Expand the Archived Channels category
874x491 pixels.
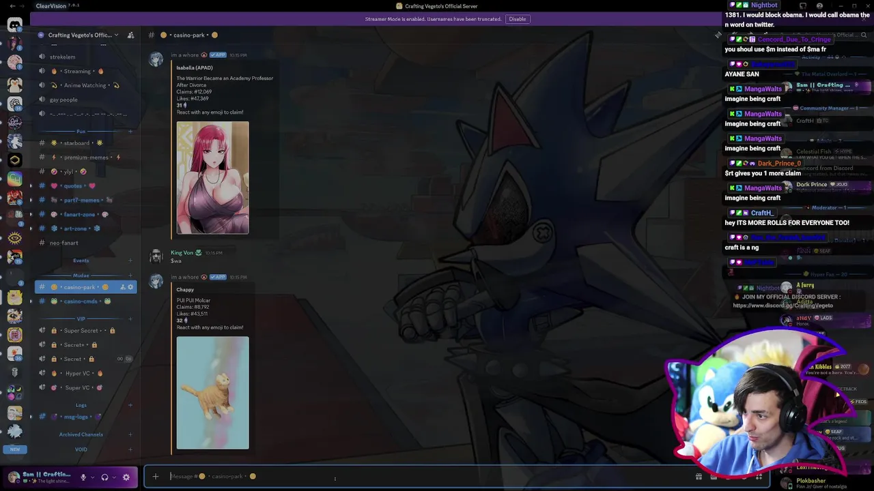tap(81, 434)
